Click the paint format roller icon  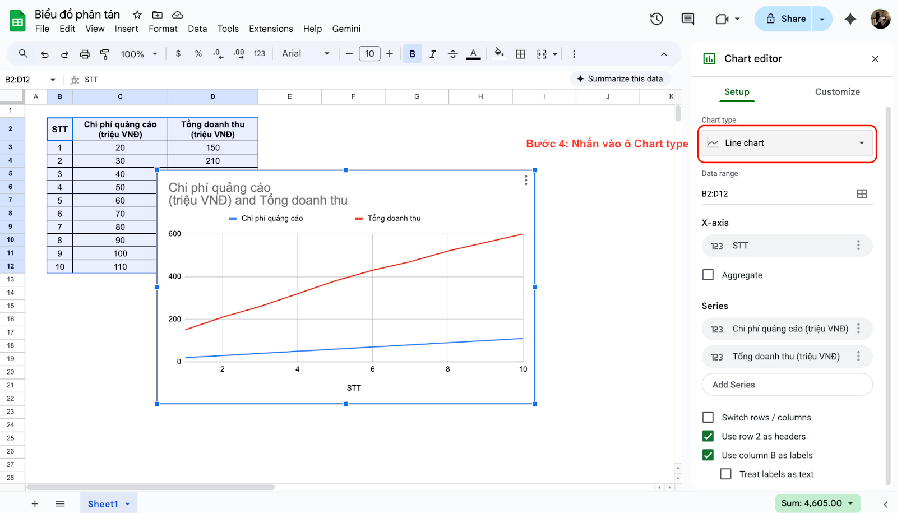105,54
